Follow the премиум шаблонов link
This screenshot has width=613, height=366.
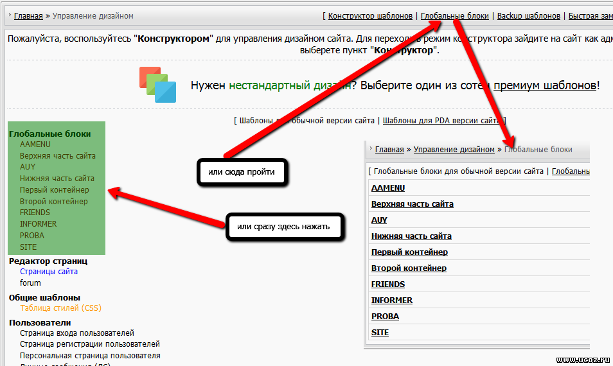[546, 85]
